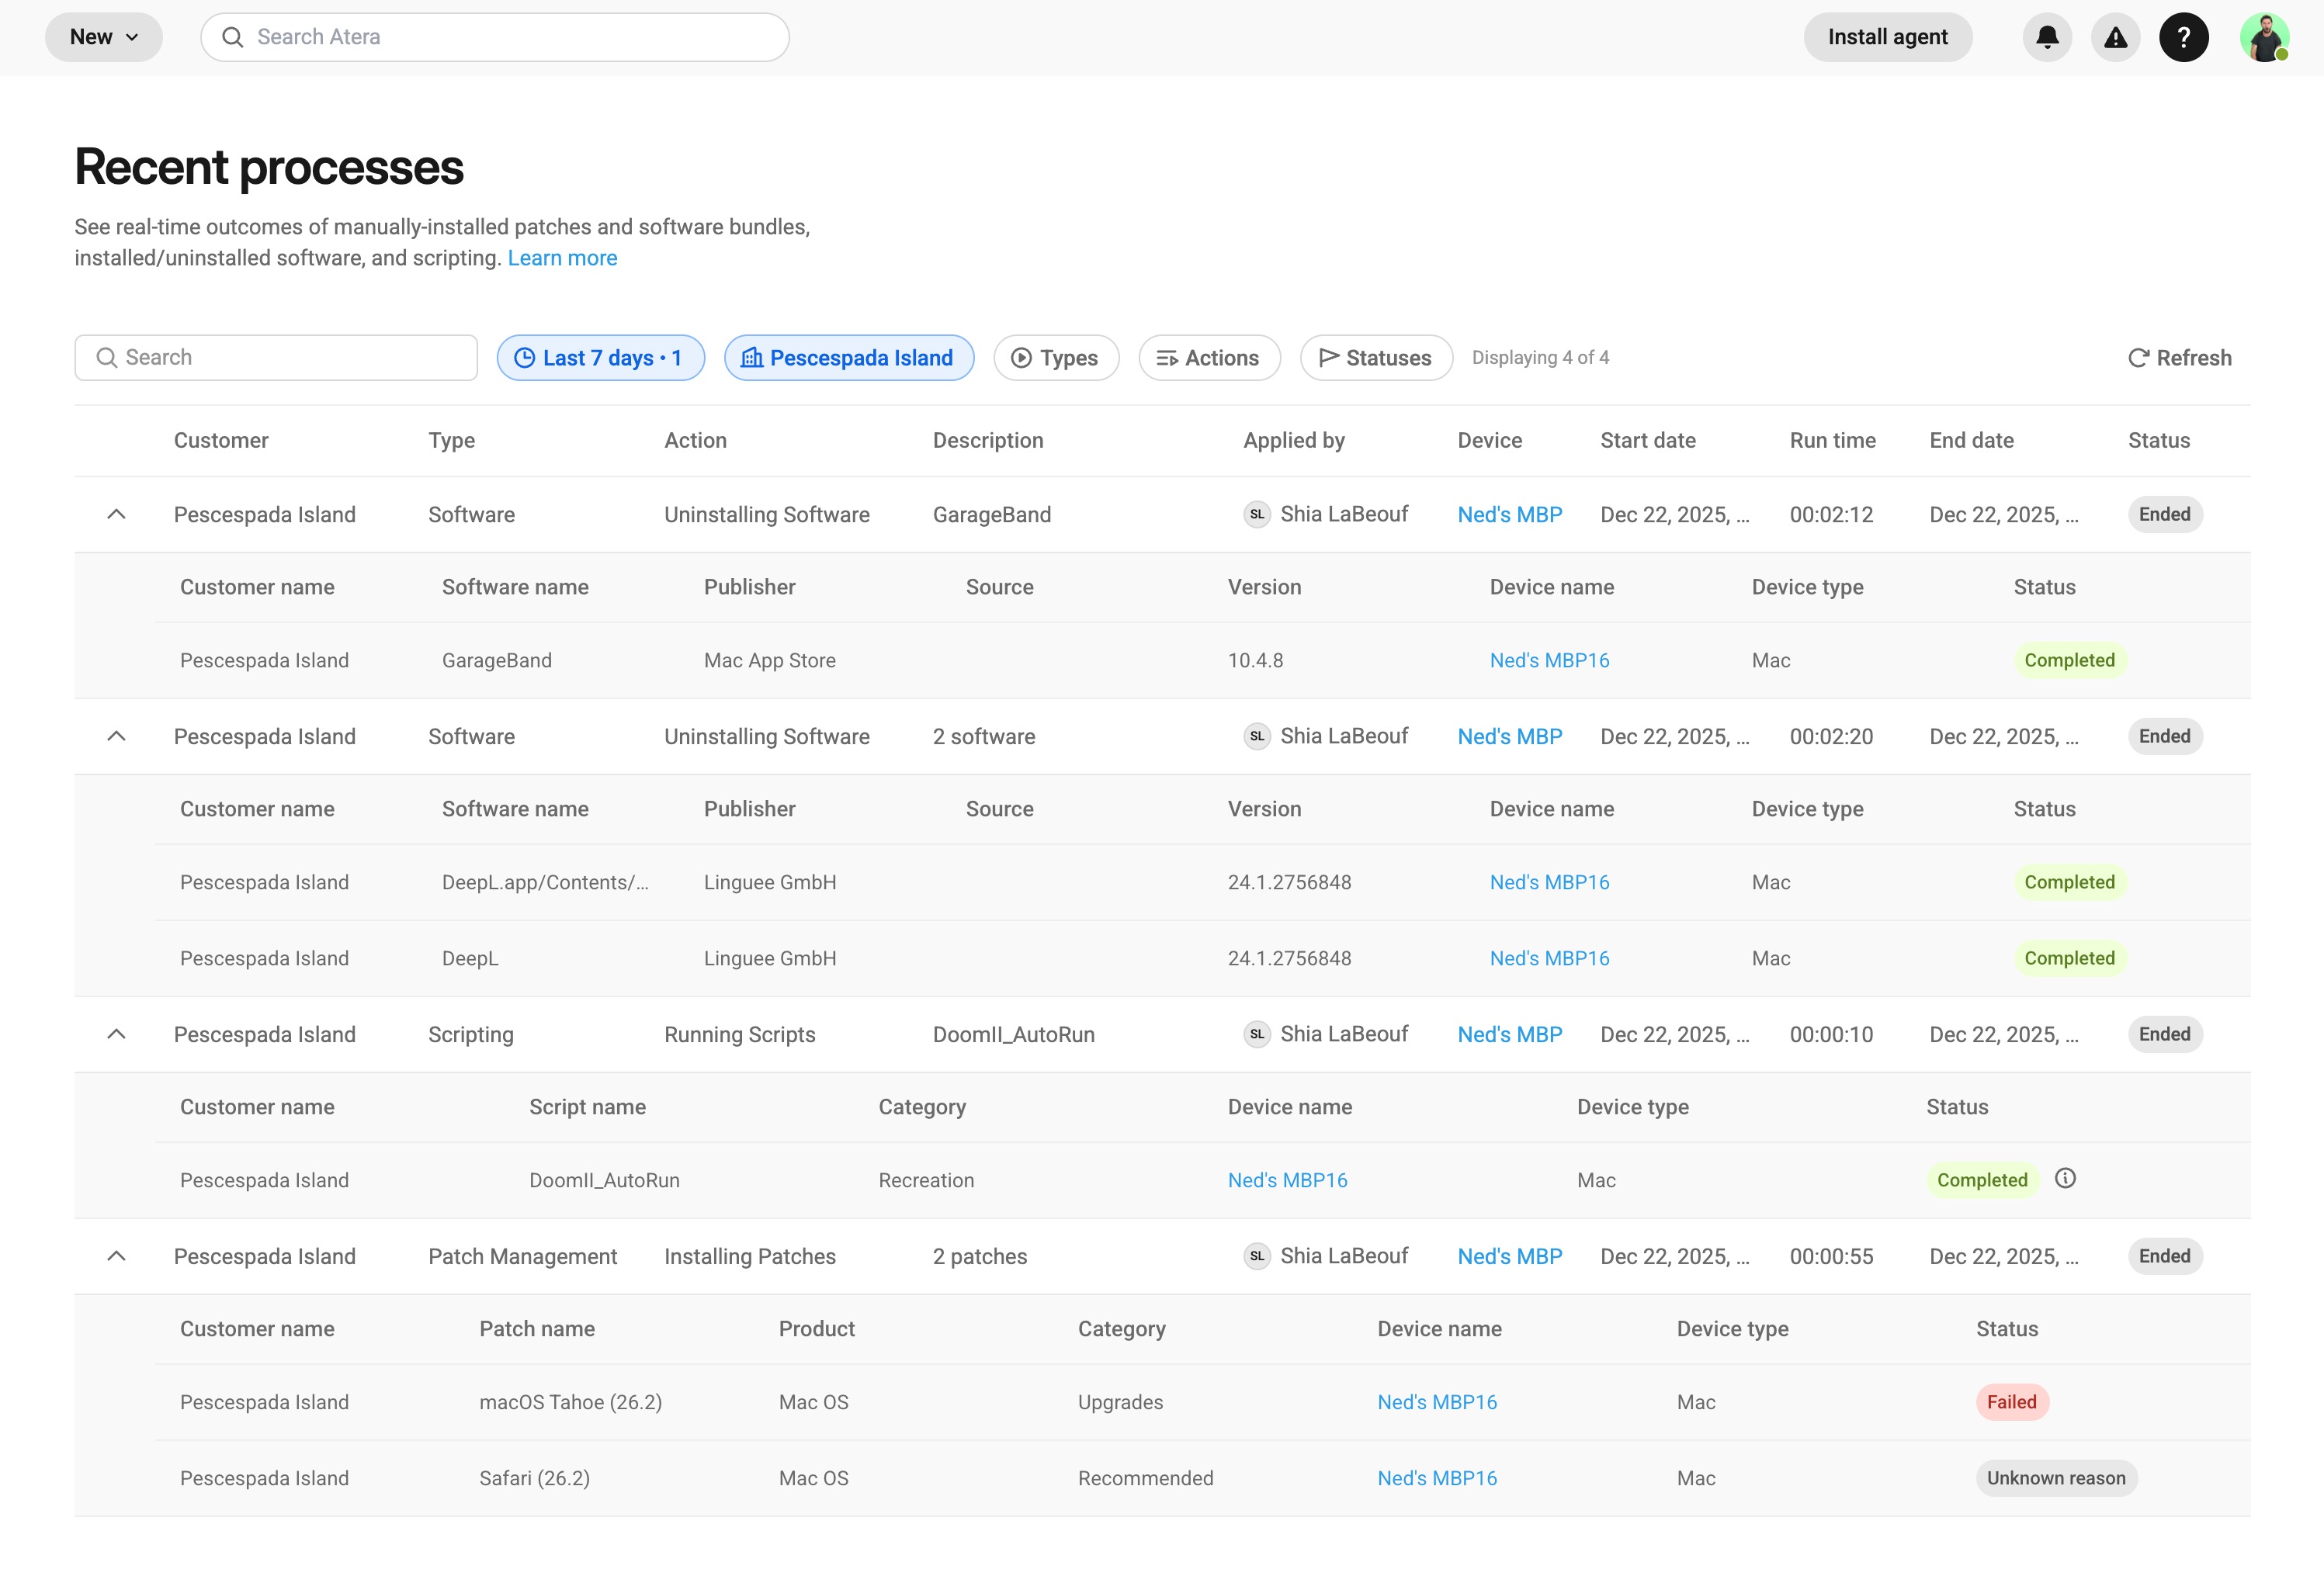
Task: Click the SL avatar in 2 patches row
Action: click(x=1257, y=1256)
